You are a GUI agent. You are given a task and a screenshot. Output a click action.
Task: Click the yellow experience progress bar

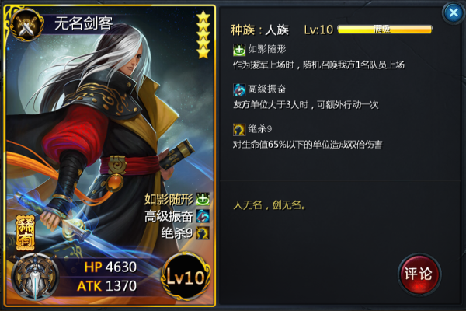point(385,29)
